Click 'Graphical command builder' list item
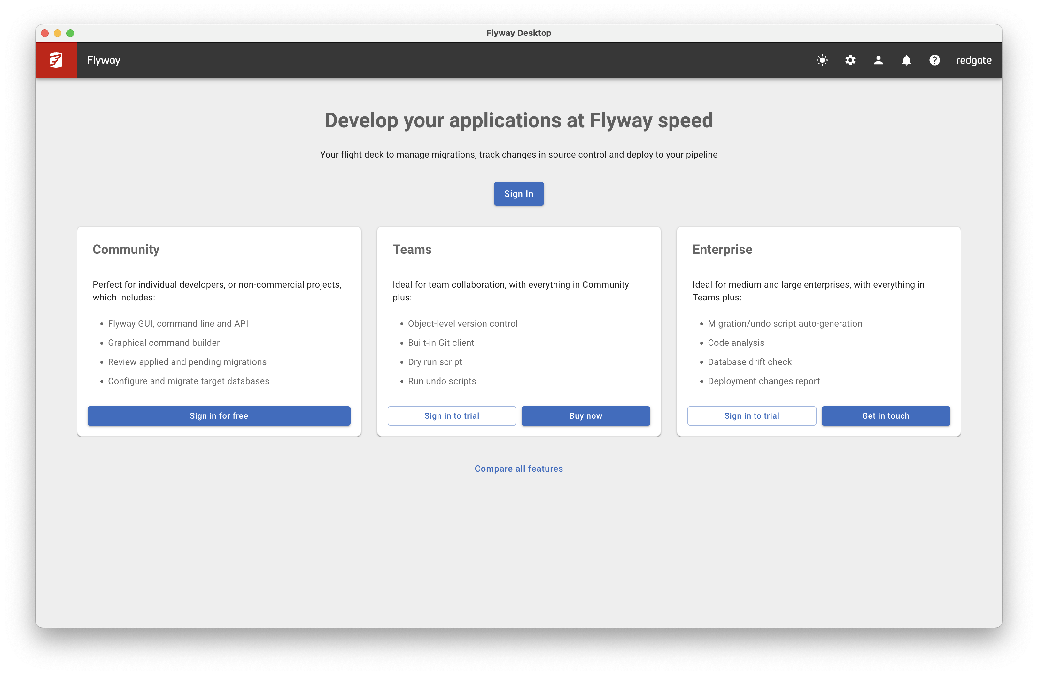 click(x=164, y=343)
